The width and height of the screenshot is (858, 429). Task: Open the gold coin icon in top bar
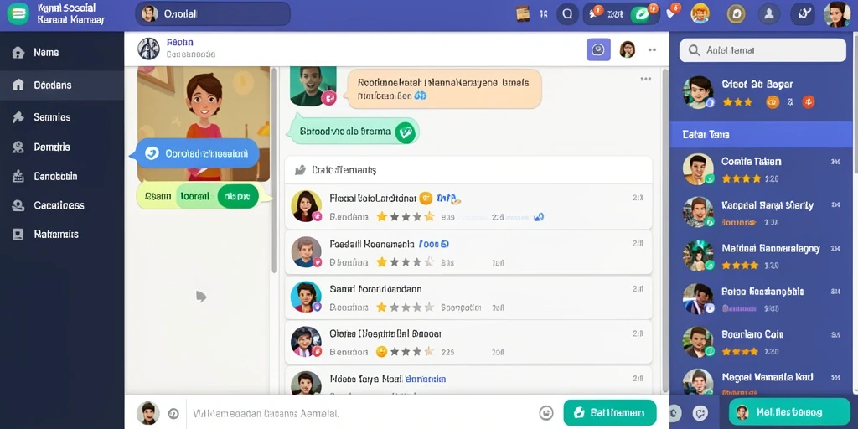pyautogui.click(x=736, y=14)
